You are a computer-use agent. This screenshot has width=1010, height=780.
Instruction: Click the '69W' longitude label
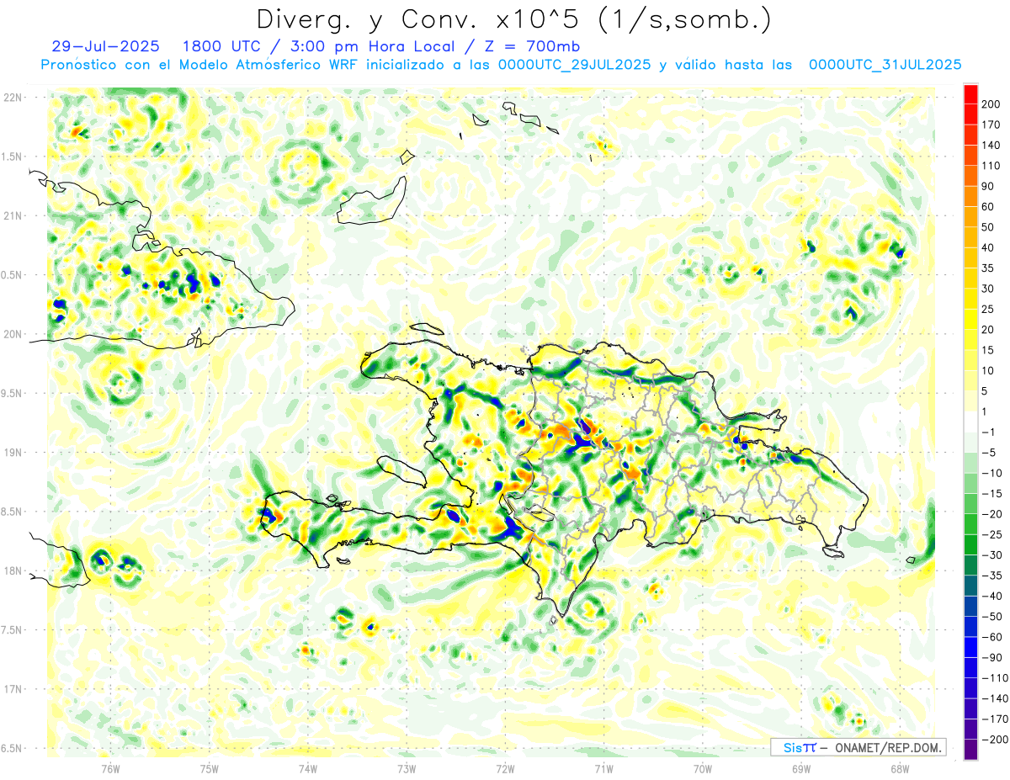tap(801, 767)
